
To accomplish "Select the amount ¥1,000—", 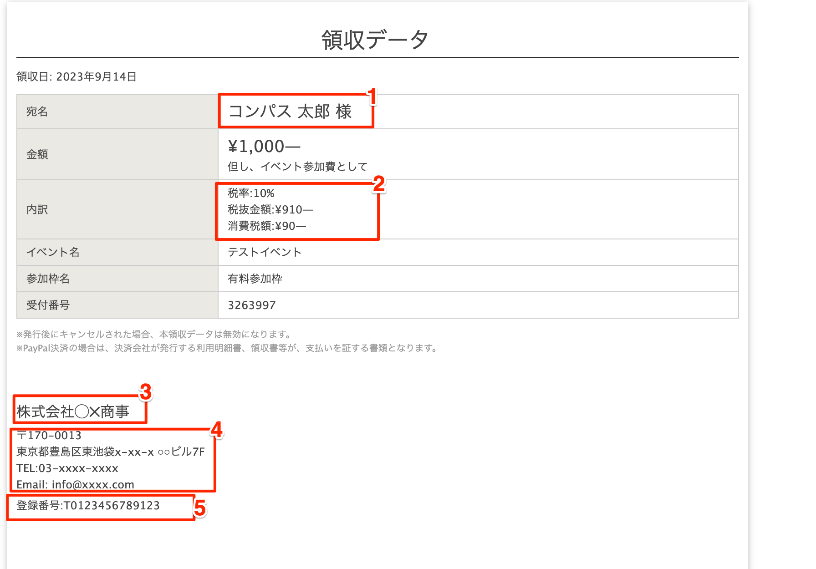I will 264,147.
